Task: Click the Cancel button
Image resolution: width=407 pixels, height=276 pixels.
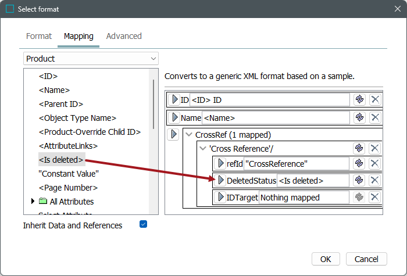Action: pos(366,259)
